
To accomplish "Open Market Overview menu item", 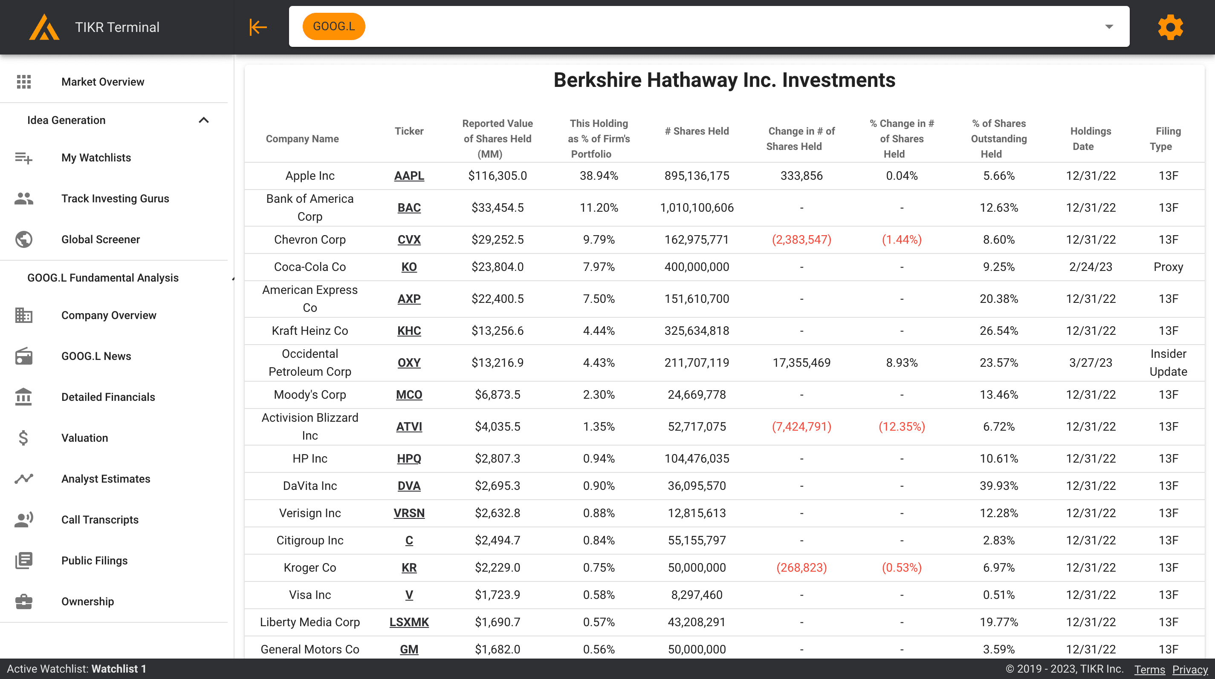I will [103, 81].
